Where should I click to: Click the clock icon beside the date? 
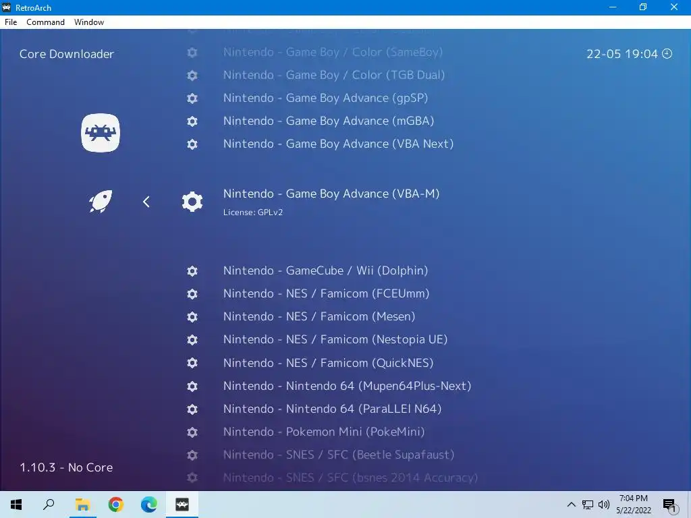click(x=667, y=54)
